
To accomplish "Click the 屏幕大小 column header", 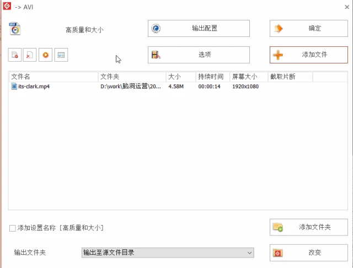I will pyautogui.click(x=249, y=77).
